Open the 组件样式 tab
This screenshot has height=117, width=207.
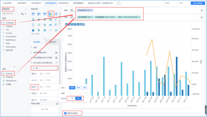(53, 42)
